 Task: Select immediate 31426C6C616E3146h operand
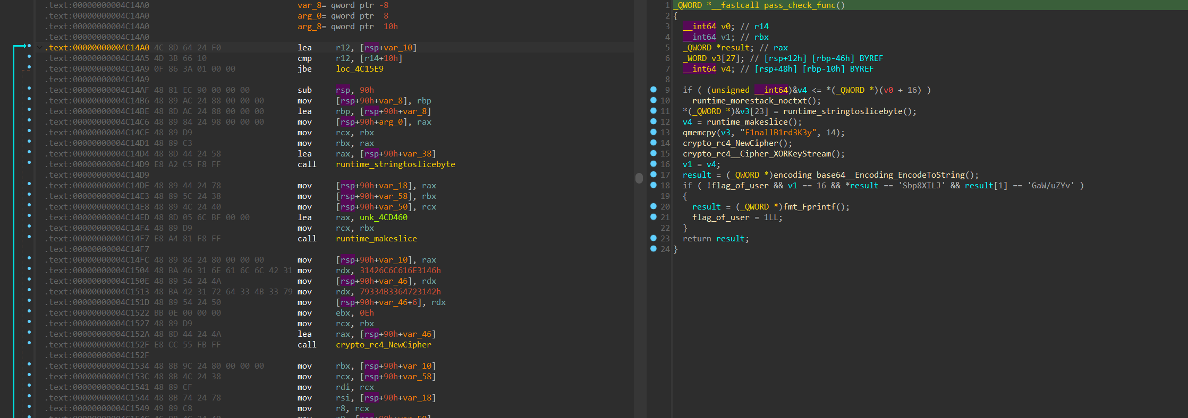coord(400,271)
